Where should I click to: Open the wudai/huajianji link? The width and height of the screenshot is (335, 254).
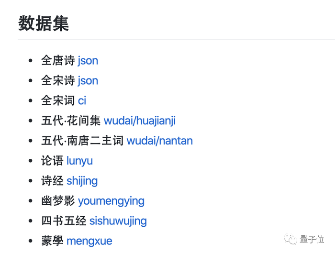point(139,121)
